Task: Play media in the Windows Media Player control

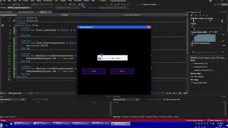Action: 100,58
